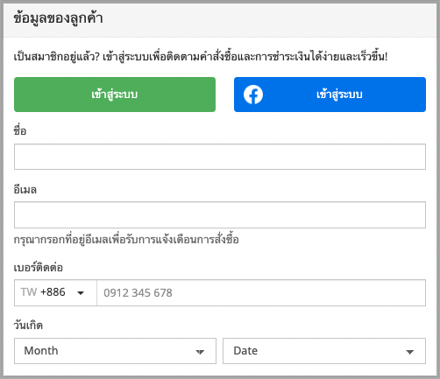
Task: Open the Date birthday dropdown
Action: [324, 351]
